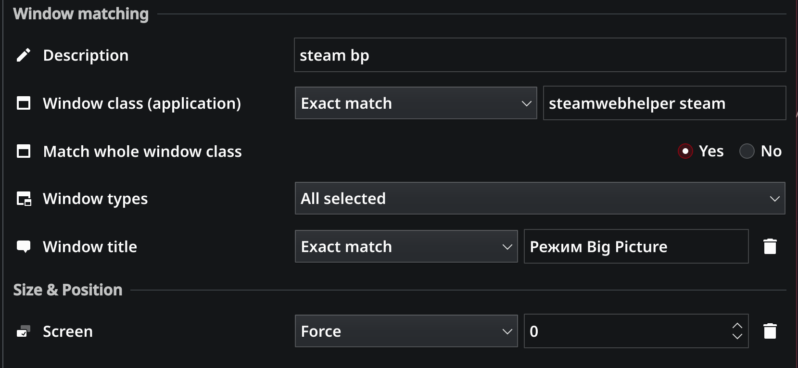
Task: Click the Window class application icon
Action: (x=24, y=103)
